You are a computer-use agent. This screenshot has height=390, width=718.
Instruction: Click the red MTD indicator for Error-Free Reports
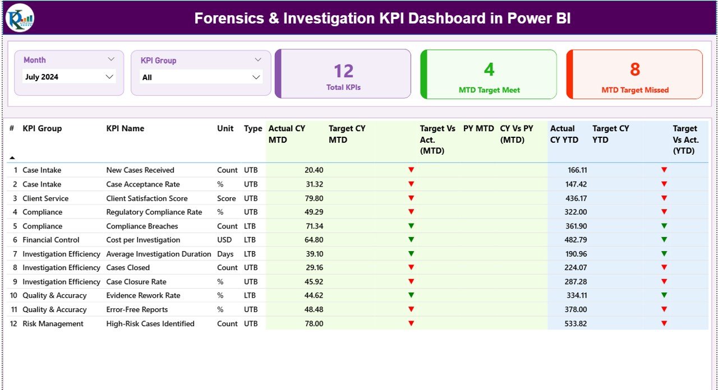click(x=411, y=309)
